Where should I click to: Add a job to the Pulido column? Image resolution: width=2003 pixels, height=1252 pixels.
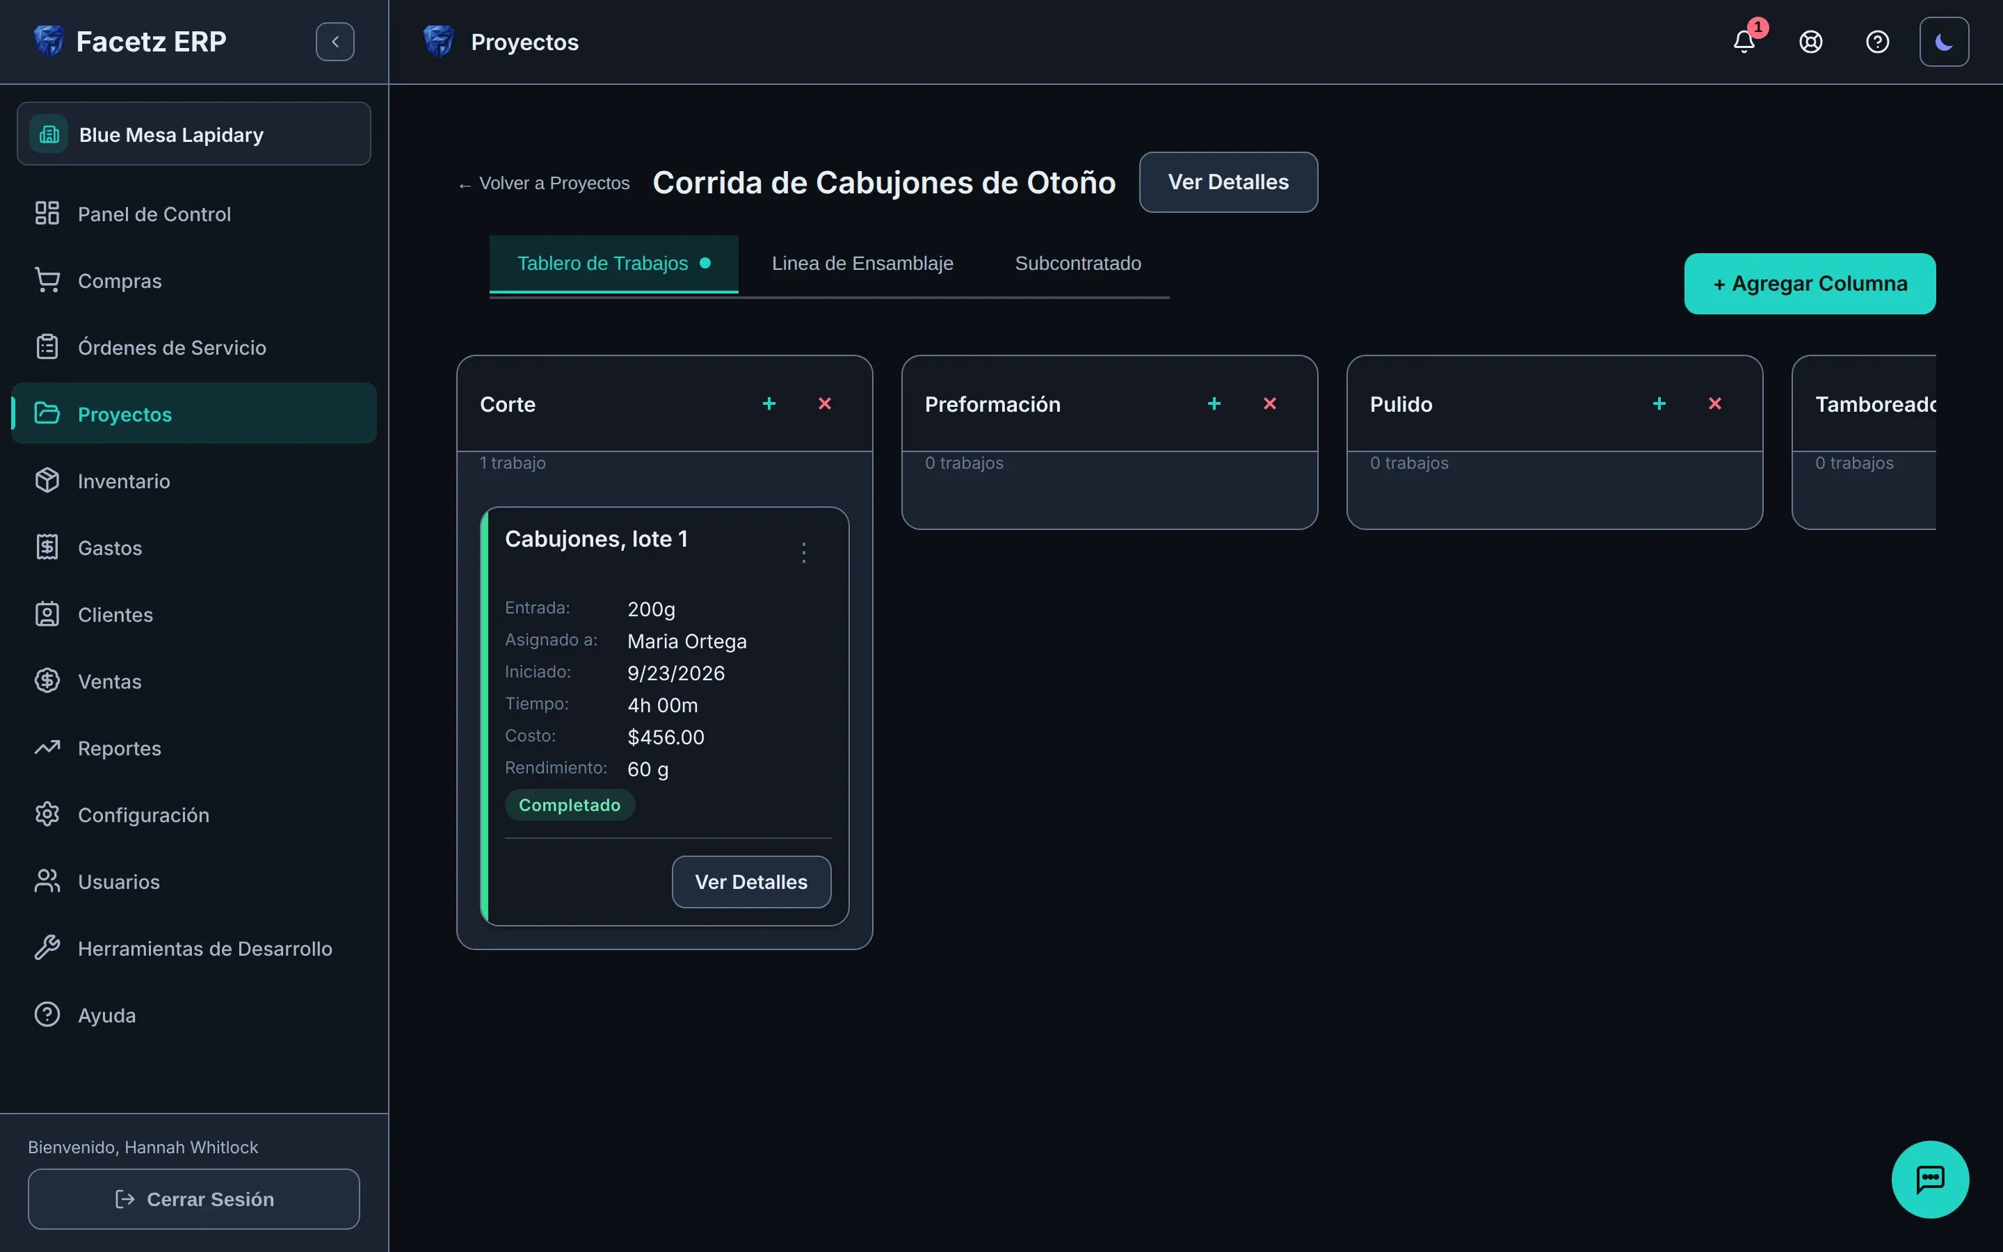point(1659,403)
